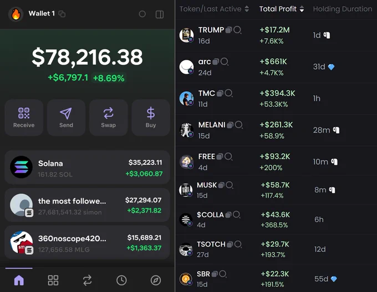Open the collectibles grid tab in bottom bar

[53, 280]
